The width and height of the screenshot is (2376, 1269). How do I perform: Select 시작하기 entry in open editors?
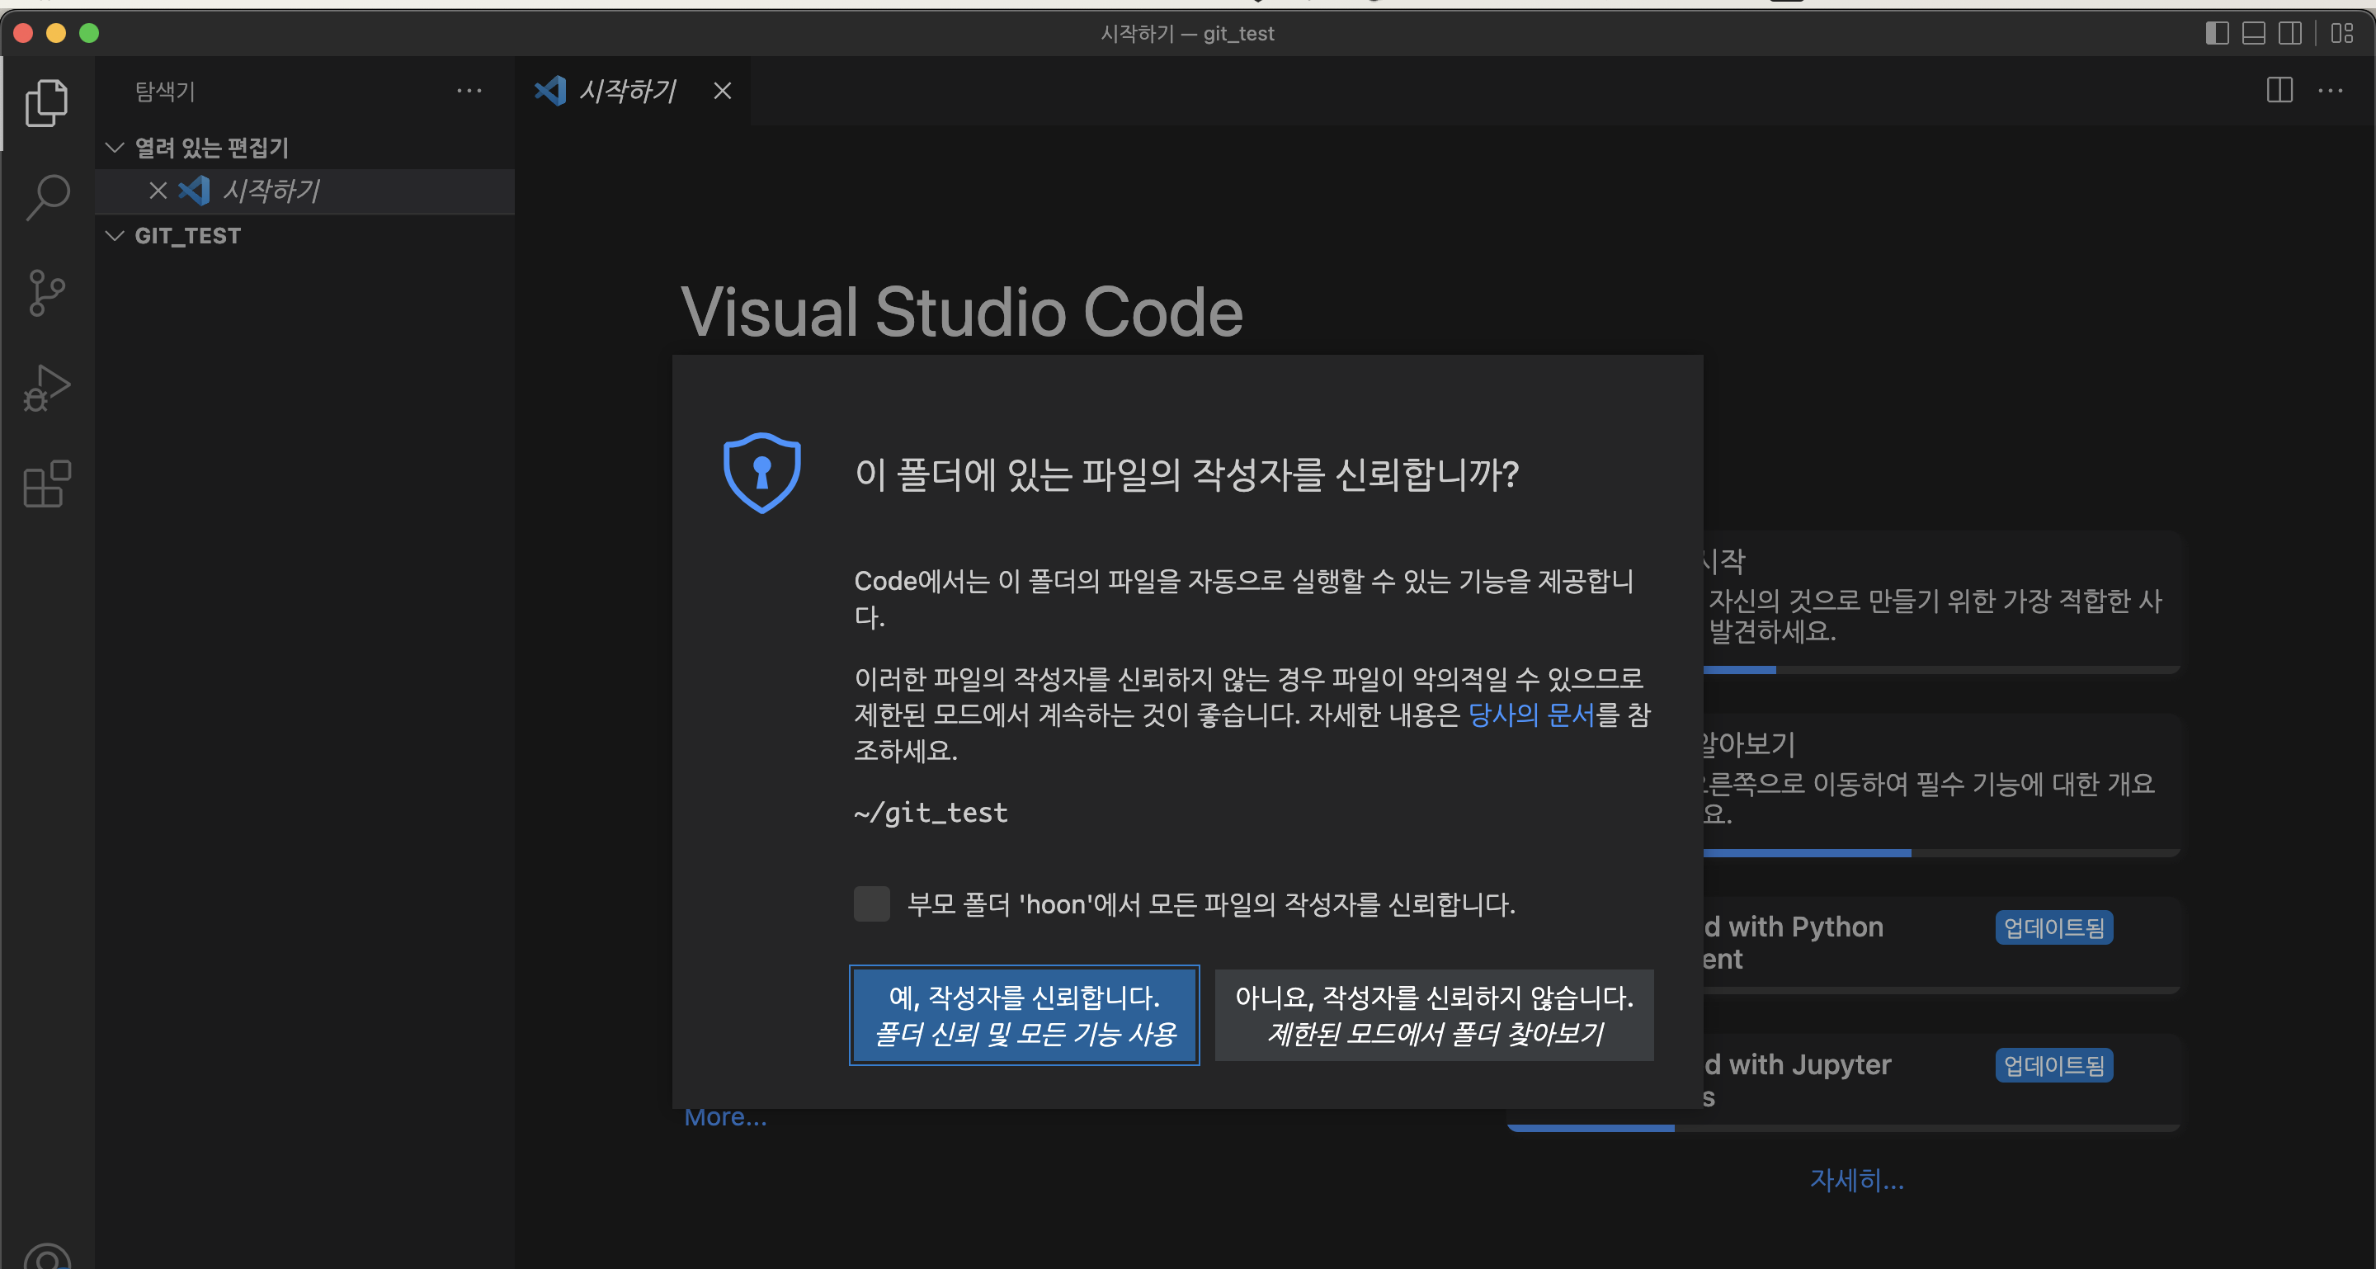pyautogui.click(x=305, y=191)
